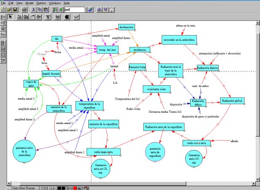Click the 'Radiación global' variable box
Viewport: 260px width, 190px height.
(x=231, y=101)
